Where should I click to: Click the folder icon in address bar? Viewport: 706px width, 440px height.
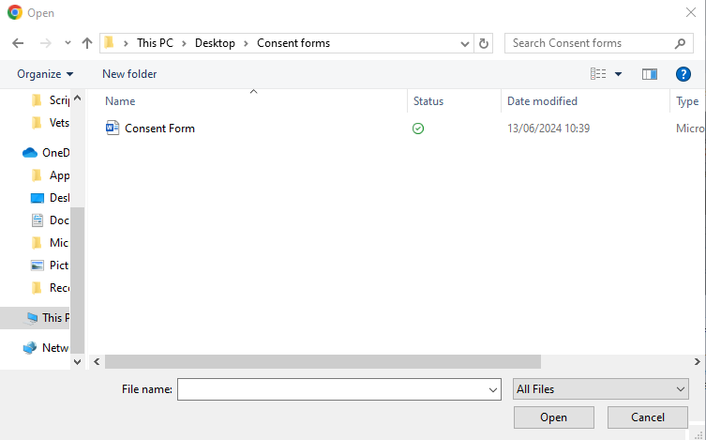[x=109, y=43]
